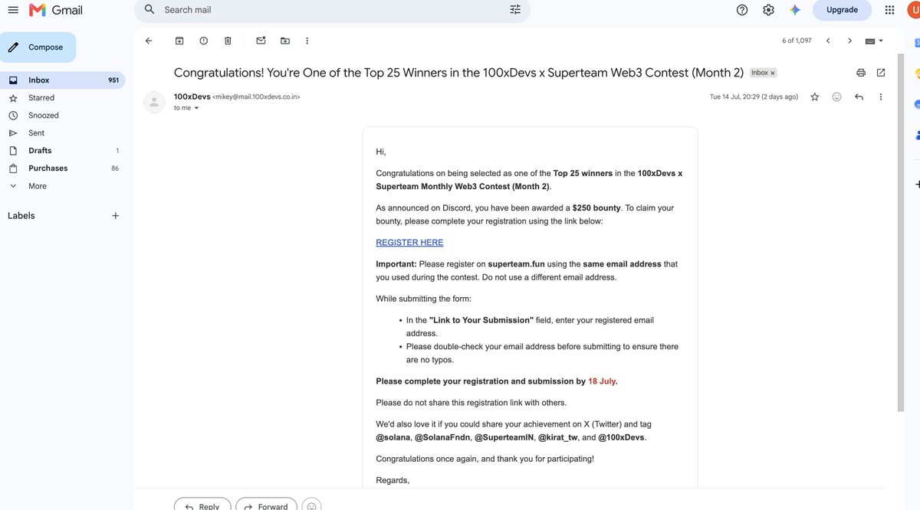Click the REGISTER HERE link
Viewport: 920px width, 510px height.
click(409, 243)
